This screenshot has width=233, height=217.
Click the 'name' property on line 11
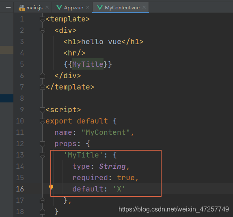tap(63, 132)
